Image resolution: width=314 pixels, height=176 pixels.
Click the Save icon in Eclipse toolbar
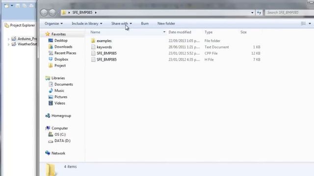tap(18, 6)
